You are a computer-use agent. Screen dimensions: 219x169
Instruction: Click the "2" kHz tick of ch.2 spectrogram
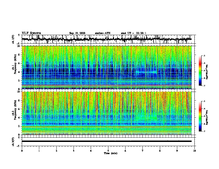click(19, 126)
